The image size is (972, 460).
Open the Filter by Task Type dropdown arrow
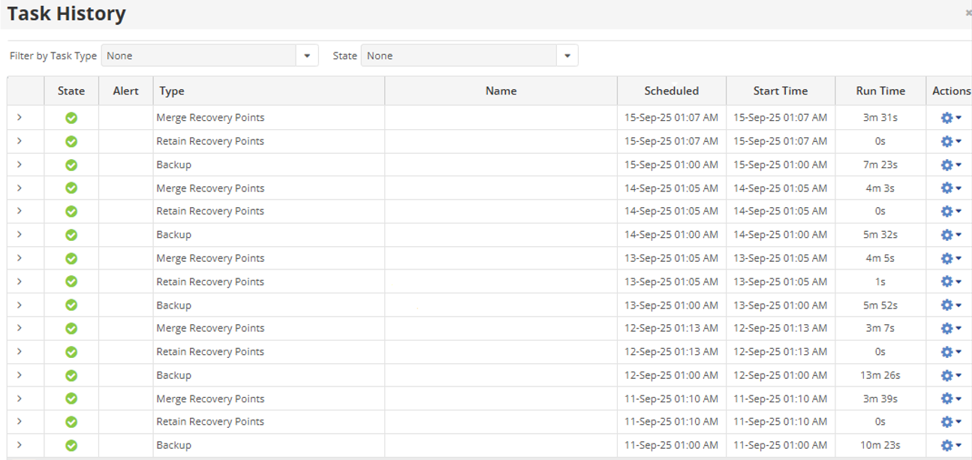(x=307, y=56)
